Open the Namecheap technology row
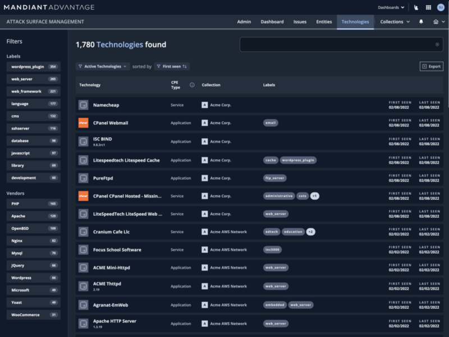The width and height of the screenshot is (449, 337). (259, 105)
